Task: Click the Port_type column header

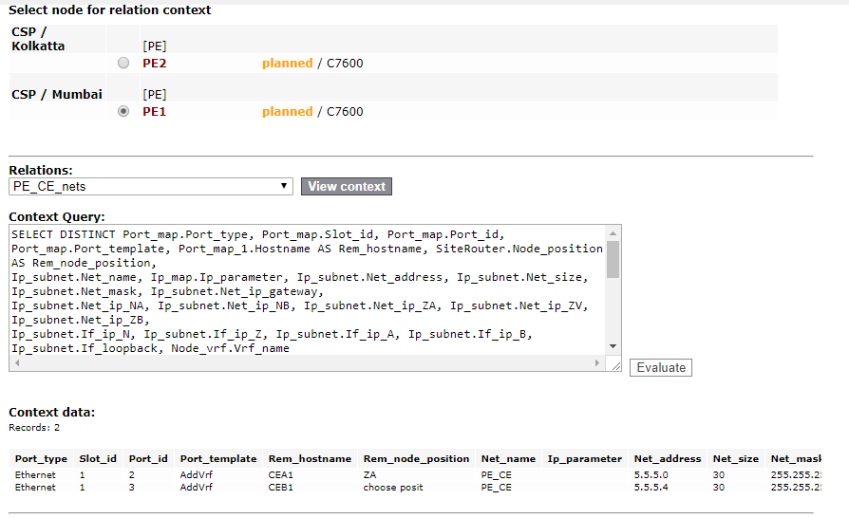Action: click(40, 458)
